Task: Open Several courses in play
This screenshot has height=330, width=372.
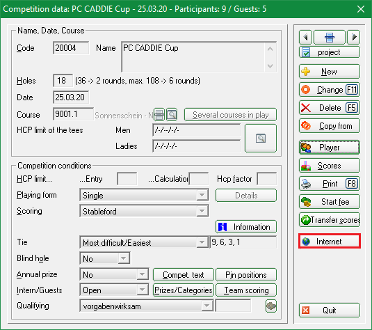Action: coord(230,115)
